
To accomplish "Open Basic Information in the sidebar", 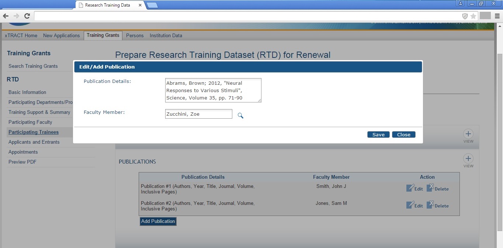I will coord(27,92).
